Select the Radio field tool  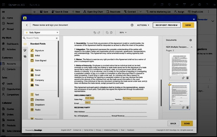tap(36, 110)
